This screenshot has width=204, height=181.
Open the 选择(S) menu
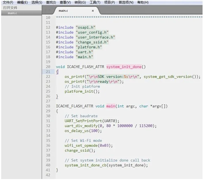click(37, 3)
